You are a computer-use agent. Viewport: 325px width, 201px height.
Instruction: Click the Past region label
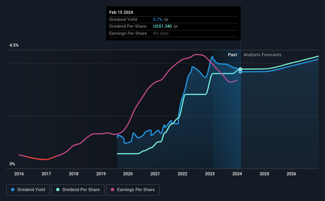click(x=232, y=55)
